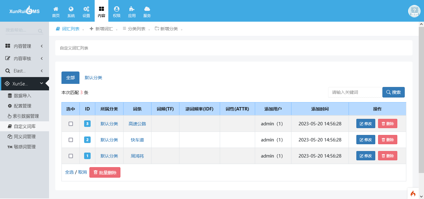Viewport: 424px width, 199px height.
Task: Click 默认分类 link in 快车道 row
Action: pos(109,140)
